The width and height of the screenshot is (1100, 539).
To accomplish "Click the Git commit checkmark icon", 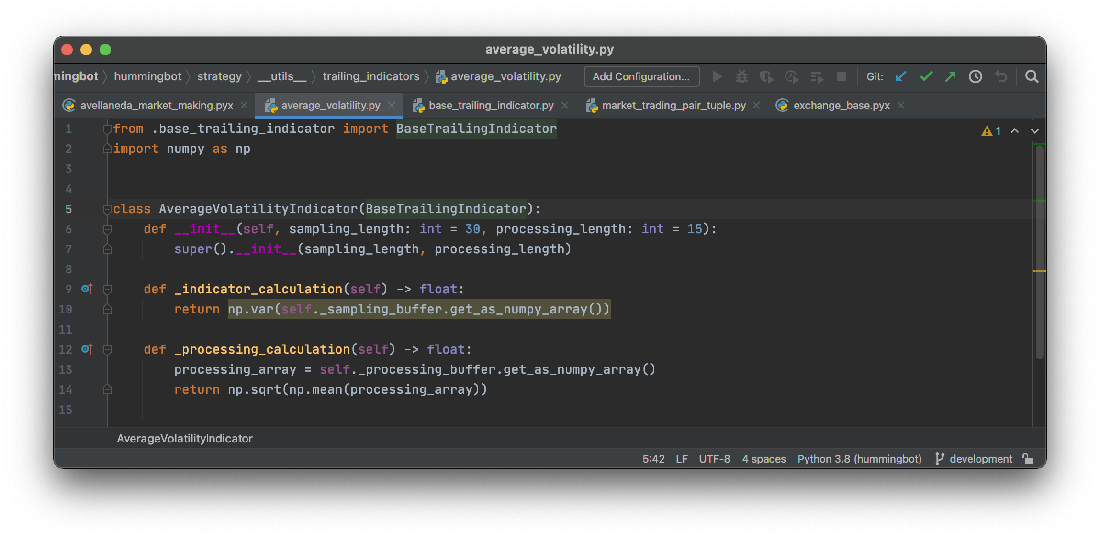I will point(926,76).
